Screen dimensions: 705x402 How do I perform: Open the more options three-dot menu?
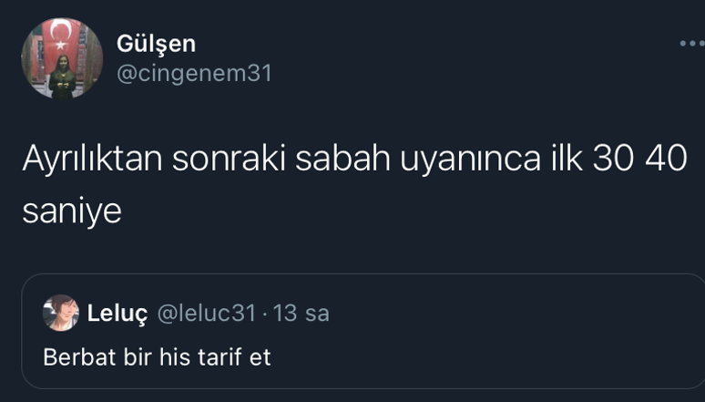691,44
